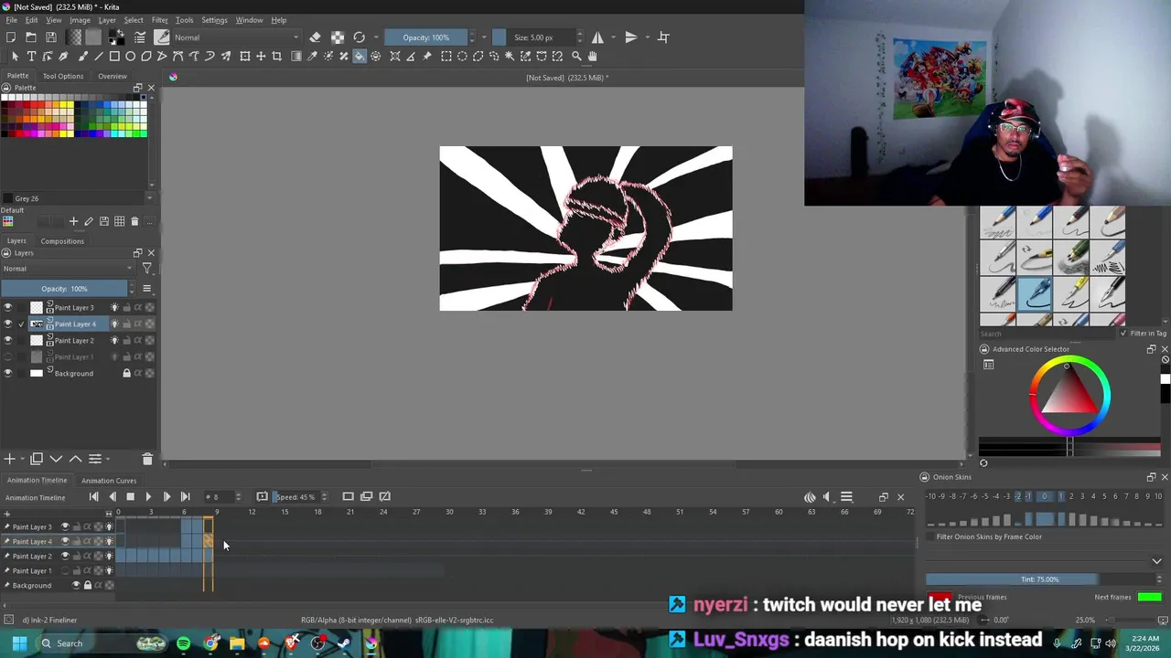This screenshot has width=1171, height=658.
Task: Move the layer up with up arrow
Action: click(76, 459)
